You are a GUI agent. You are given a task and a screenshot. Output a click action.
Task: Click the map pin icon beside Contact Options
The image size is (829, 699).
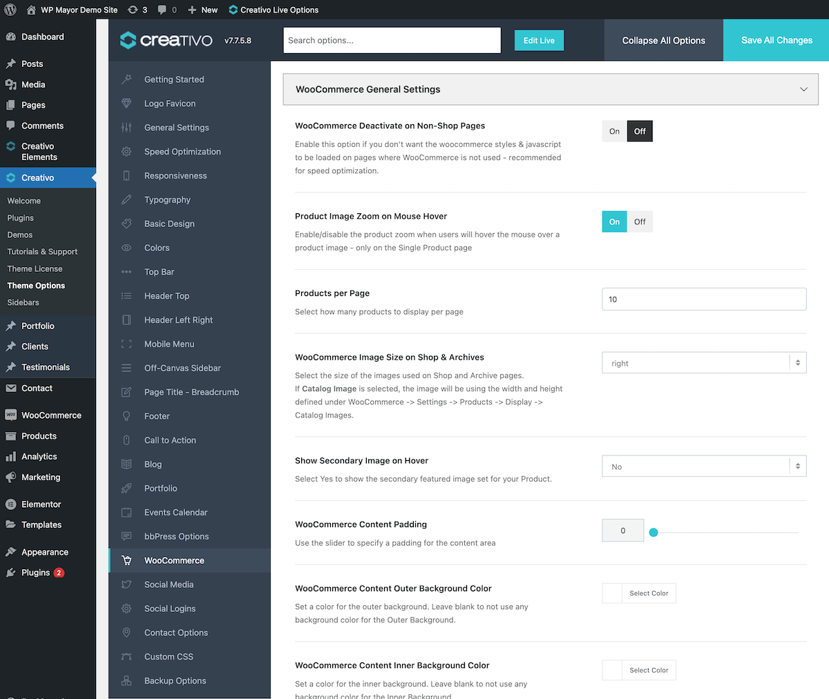126,633
